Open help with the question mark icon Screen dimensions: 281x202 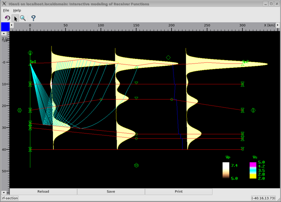click(33, 18)
